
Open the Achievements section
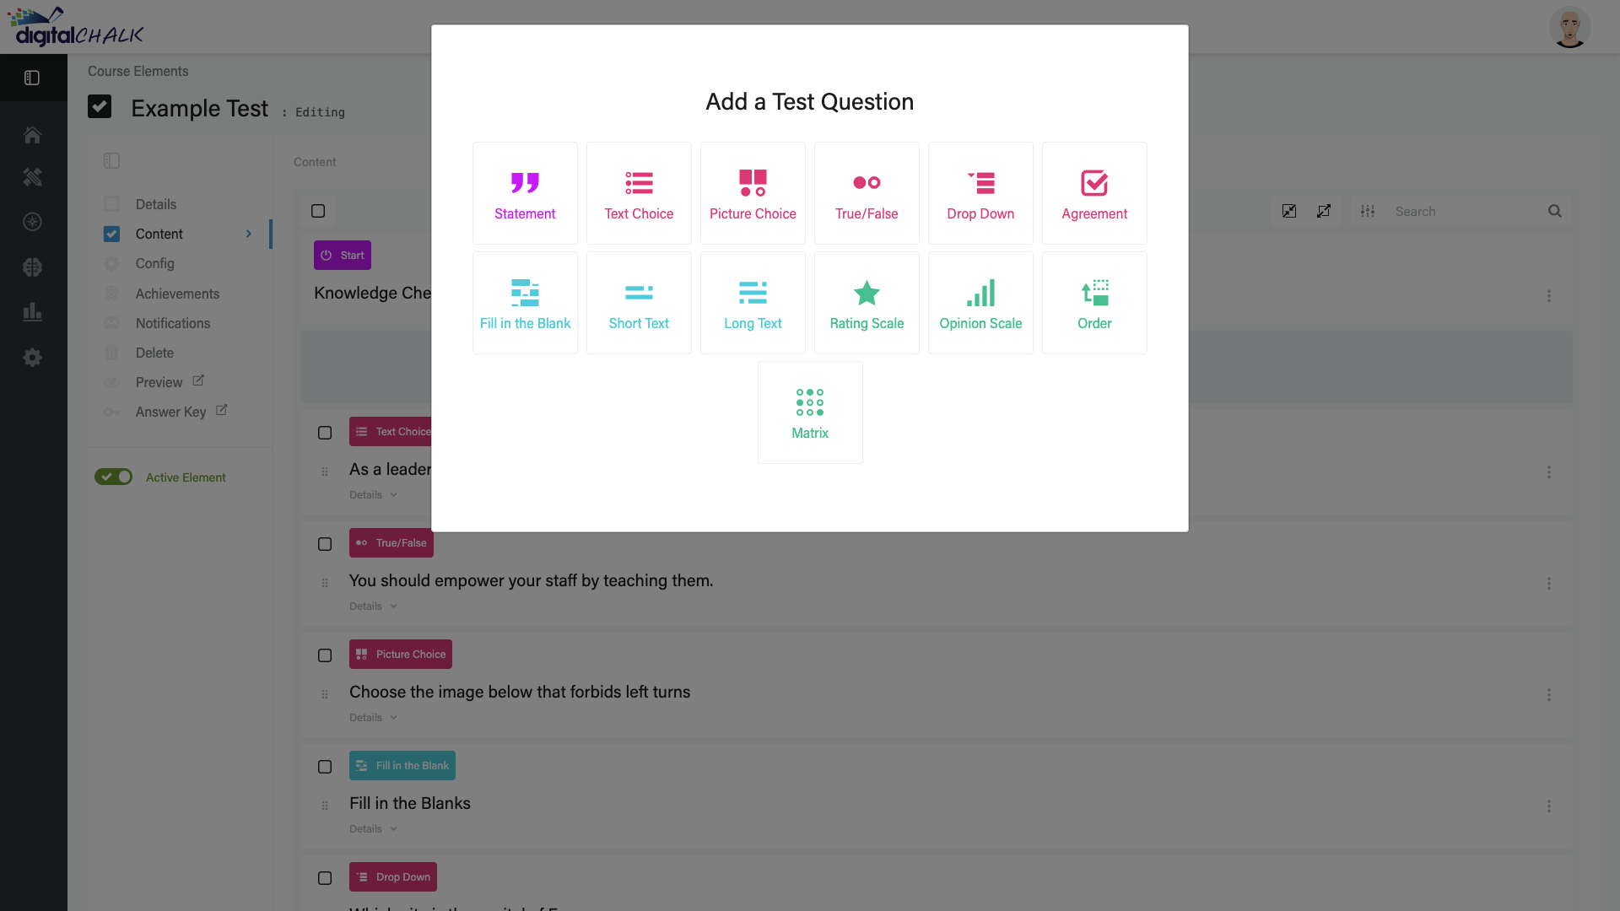tap(177, 294)
